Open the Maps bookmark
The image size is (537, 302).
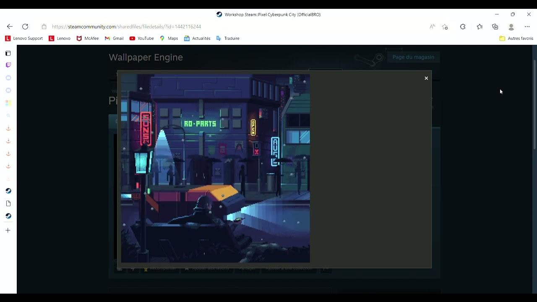(x=169, y=38)
